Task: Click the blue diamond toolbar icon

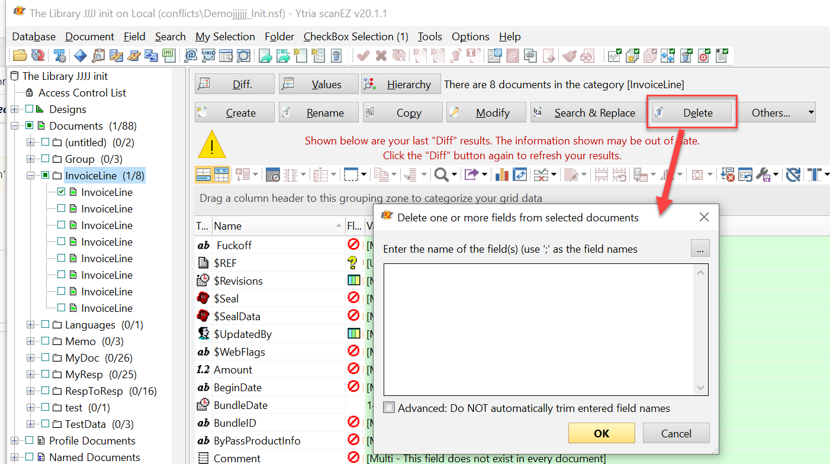Action: [x=80, y=56]
